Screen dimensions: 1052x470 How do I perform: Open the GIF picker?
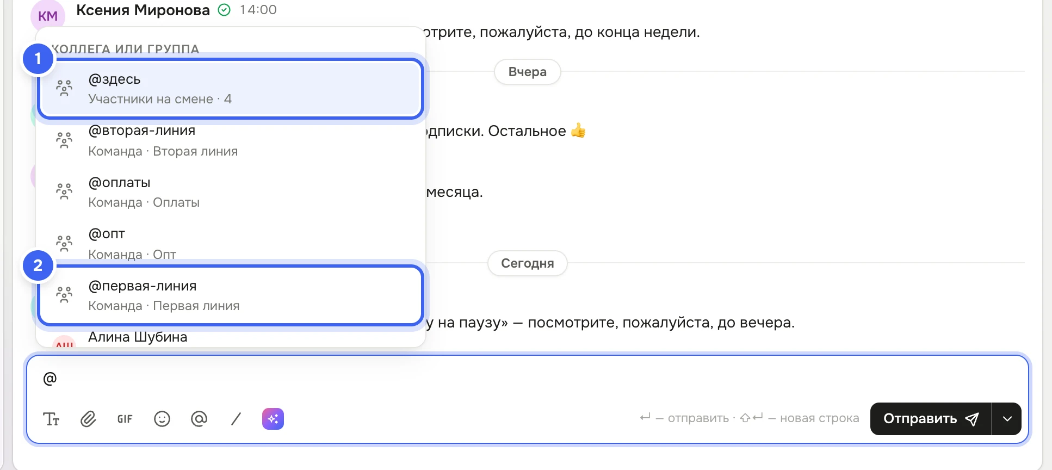[125, 419]
